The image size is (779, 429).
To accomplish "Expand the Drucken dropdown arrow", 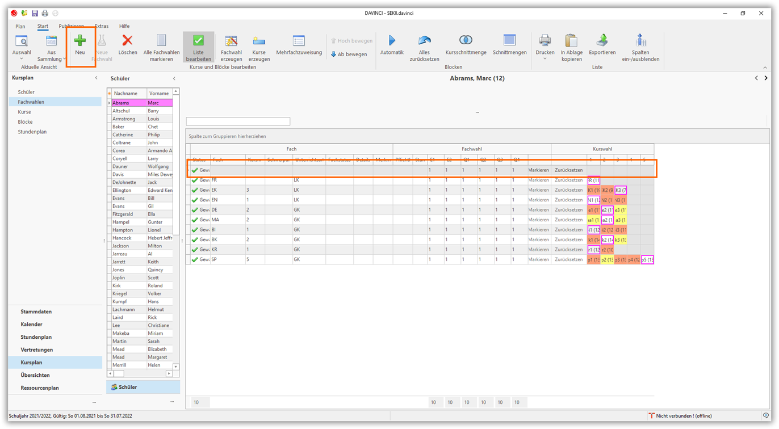I will tap(545, 58).
